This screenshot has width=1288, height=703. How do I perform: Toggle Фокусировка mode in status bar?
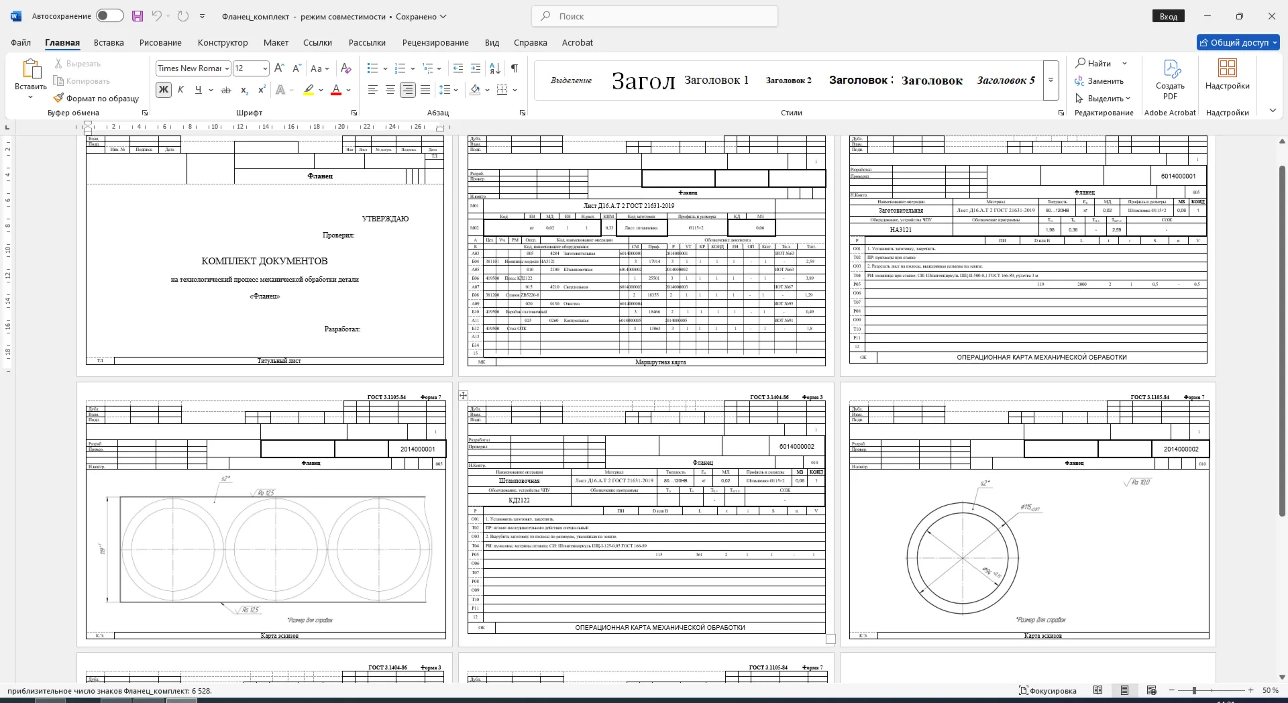click(x=1047, y=690)
